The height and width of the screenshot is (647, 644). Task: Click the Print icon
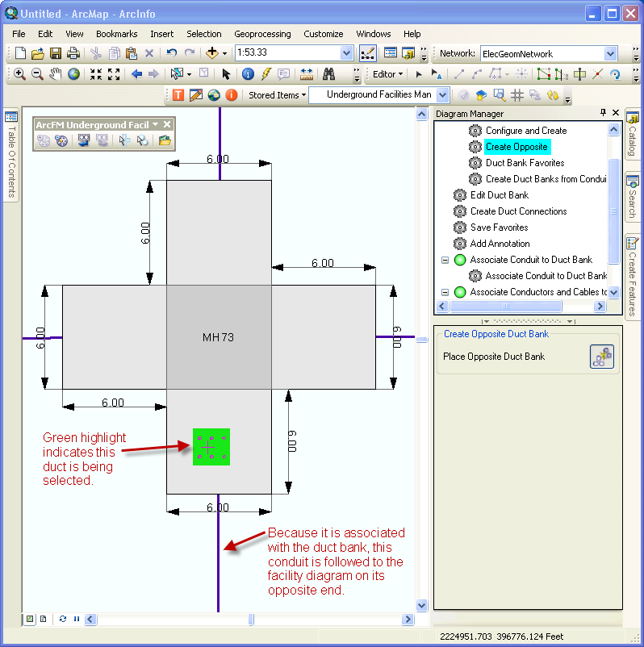73,53
